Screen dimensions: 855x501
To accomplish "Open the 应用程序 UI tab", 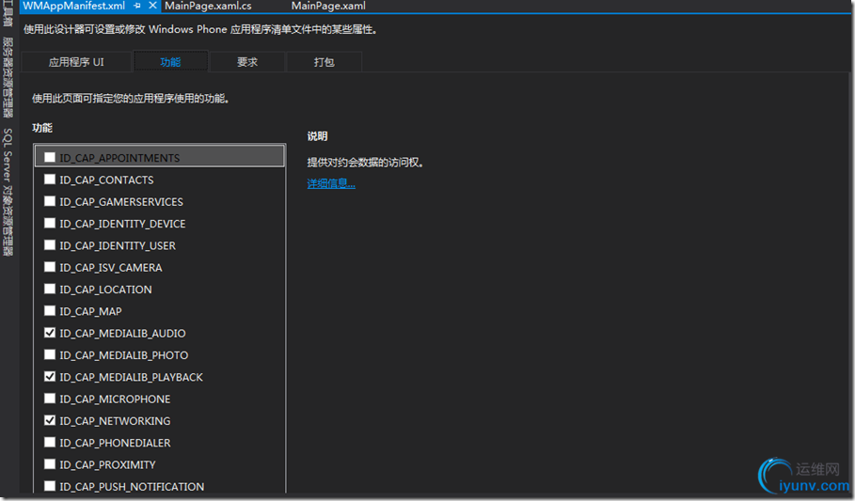I will point(76,62).
